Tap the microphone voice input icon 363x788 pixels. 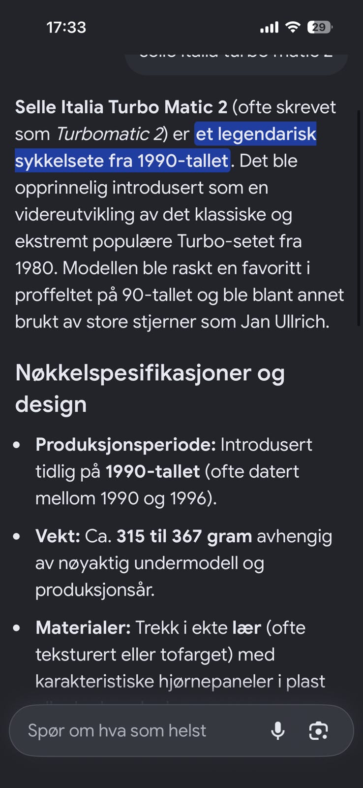(278, 730)
